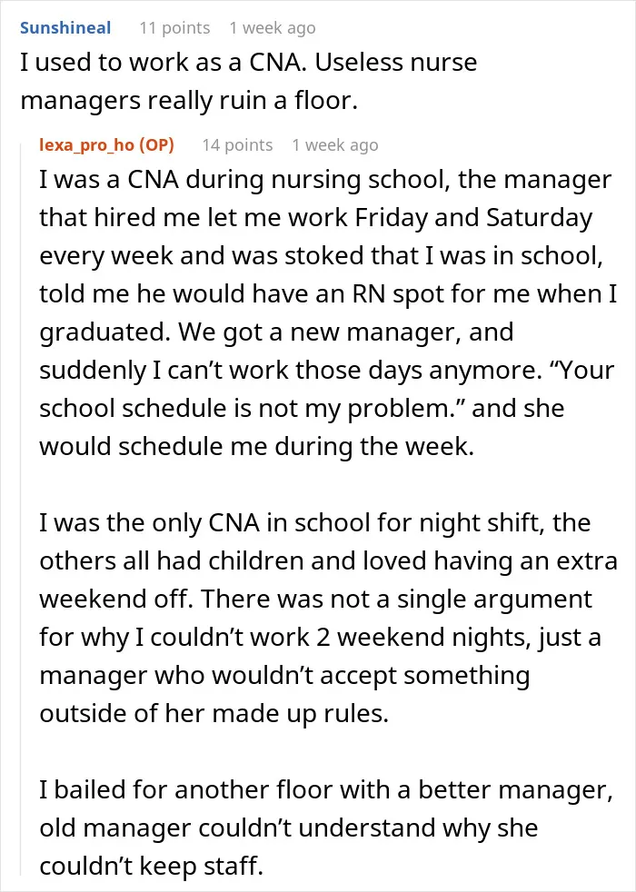Open the "1 week ago" timestamp beside Sunshineal
636x892 pixels.
point(273,28)
